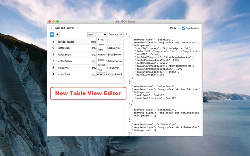The width and height of the screenshot is (250, 156).
Task: Select Boolean from the type list
Action: tap(101, 65)
